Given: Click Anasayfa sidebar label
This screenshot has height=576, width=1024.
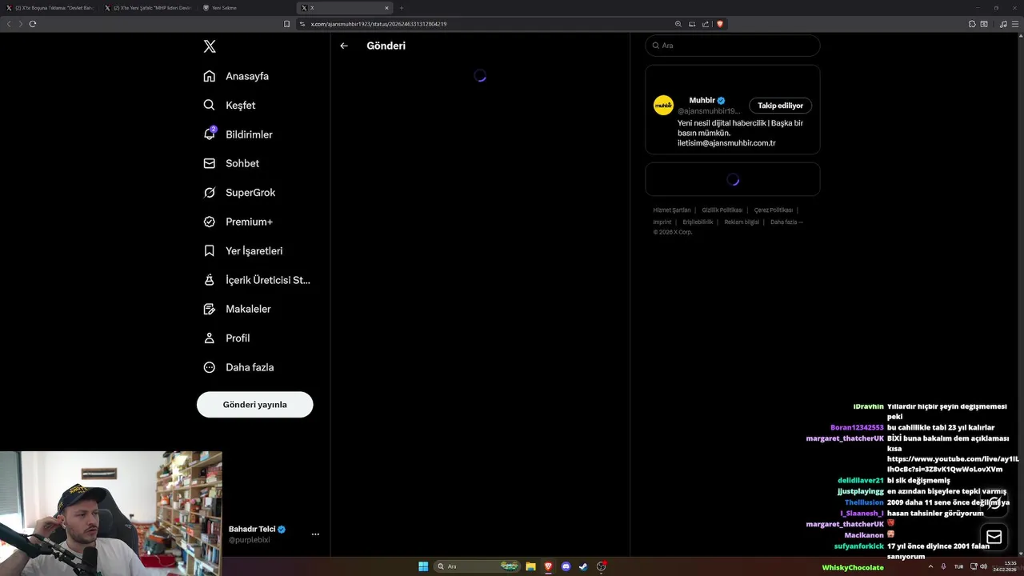Looking at the screenshot, I should pos(247,76).
